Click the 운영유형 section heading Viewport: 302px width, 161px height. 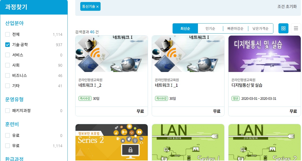coord(15,99)
